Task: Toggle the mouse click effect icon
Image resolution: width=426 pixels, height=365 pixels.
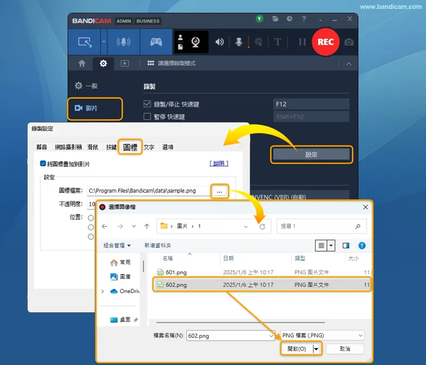Action: click(259, 42)
